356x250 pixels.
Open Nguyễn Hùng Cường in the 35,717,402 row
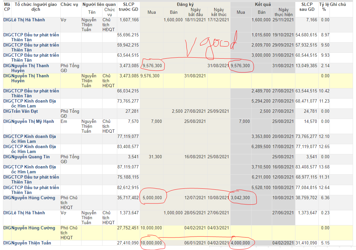[33, 198]
